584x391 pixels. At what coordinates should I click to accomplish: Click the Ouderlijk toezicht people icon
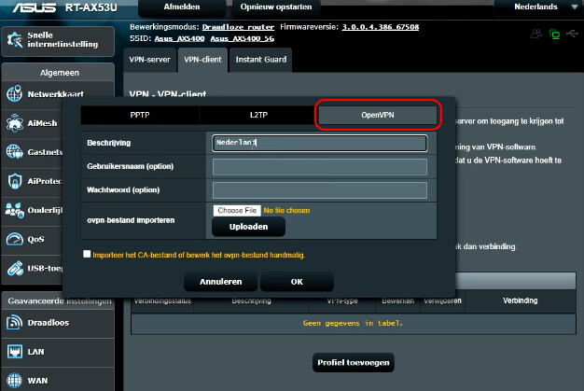(15, 210)
